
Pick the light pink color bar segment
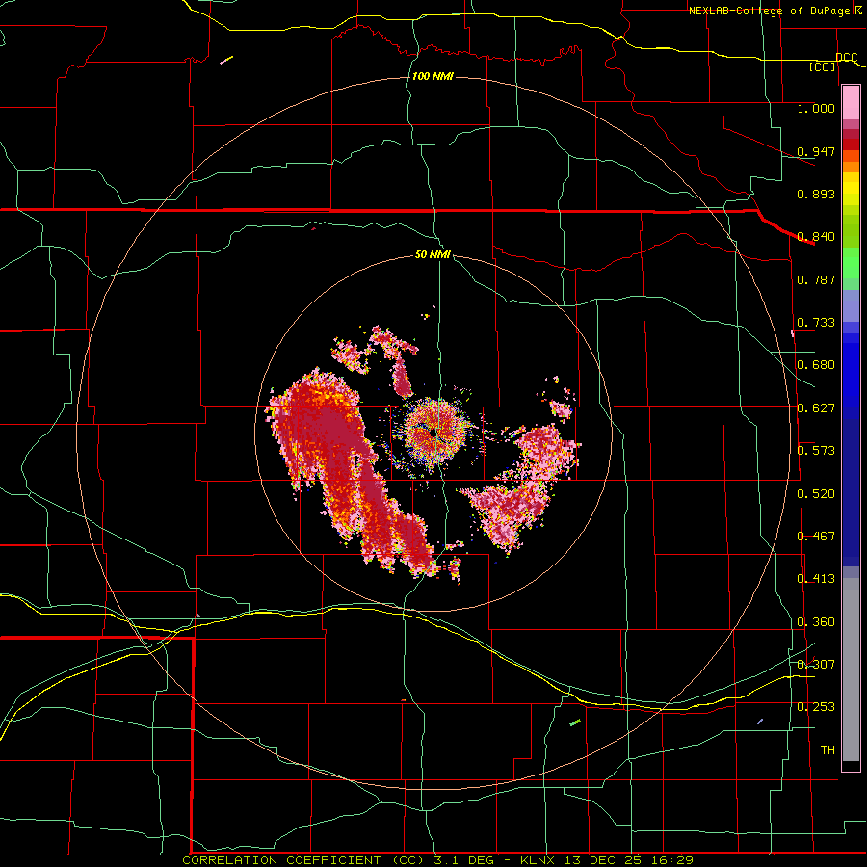[x=851, y=102]
